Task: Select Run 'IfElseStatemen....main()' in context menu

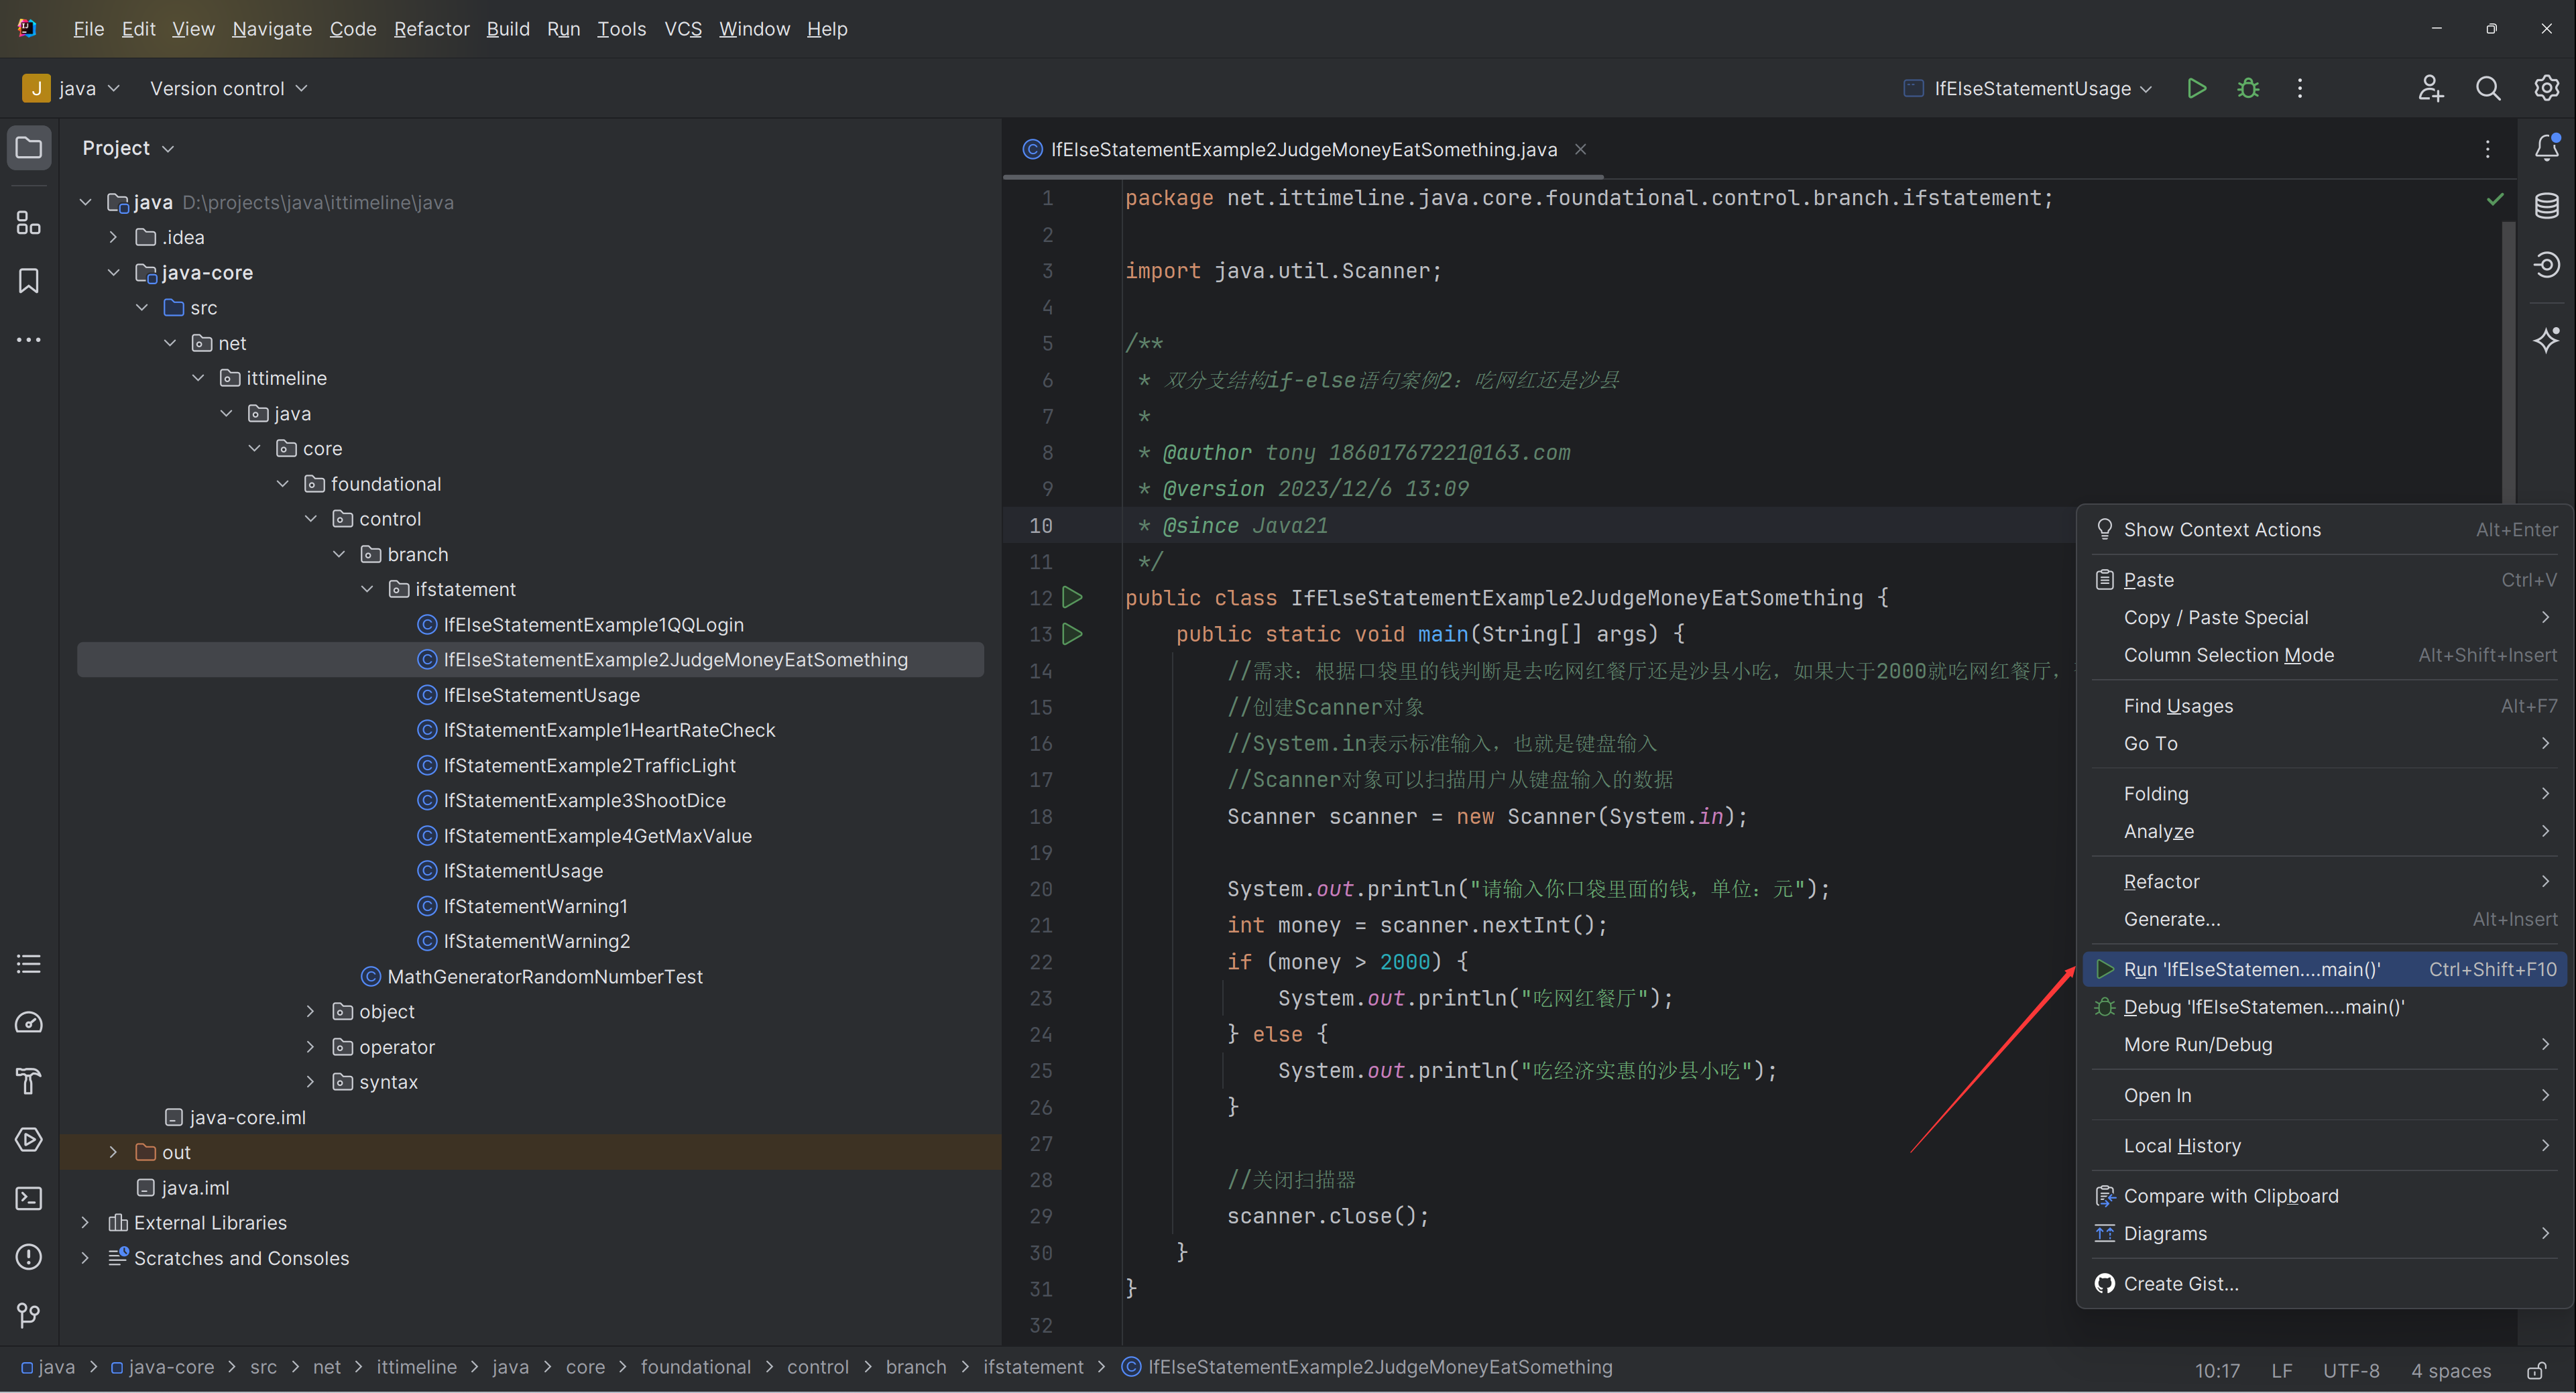Action: 2325,969
